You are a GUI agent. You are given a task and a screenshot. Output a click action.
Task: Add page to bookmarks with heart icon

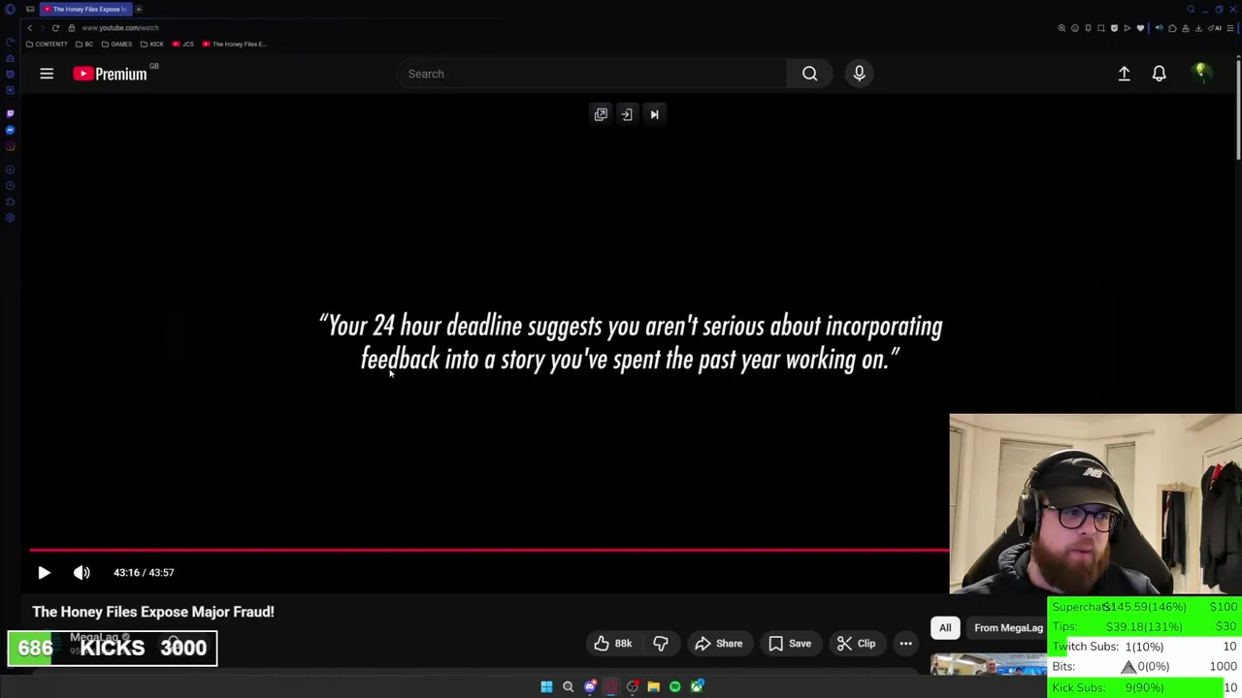[x=1140, y=28]
